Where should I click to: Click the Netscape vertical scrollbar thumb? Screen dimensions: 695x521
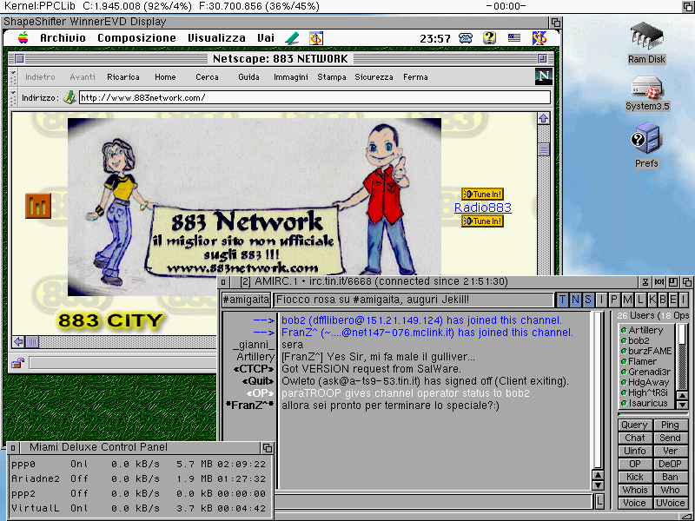pos(544,149)
